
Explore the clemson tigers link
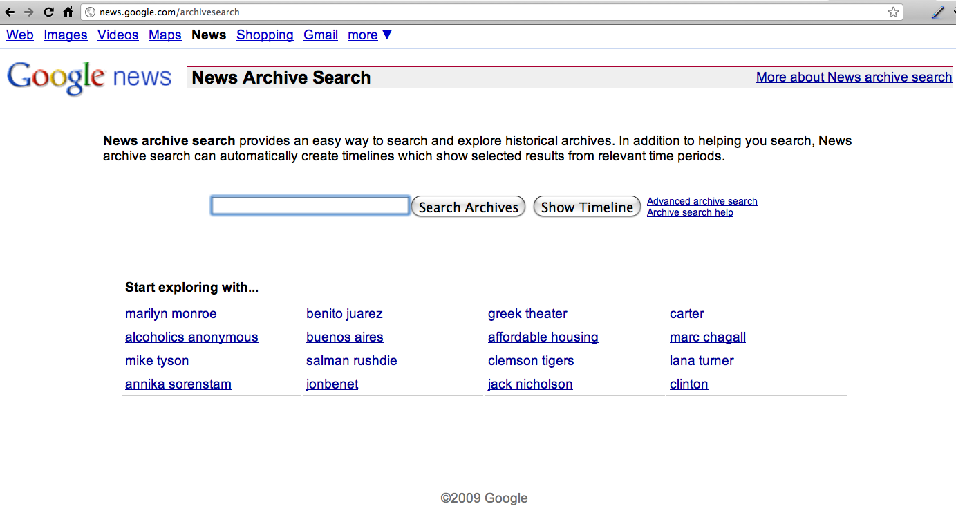[531, 360]
